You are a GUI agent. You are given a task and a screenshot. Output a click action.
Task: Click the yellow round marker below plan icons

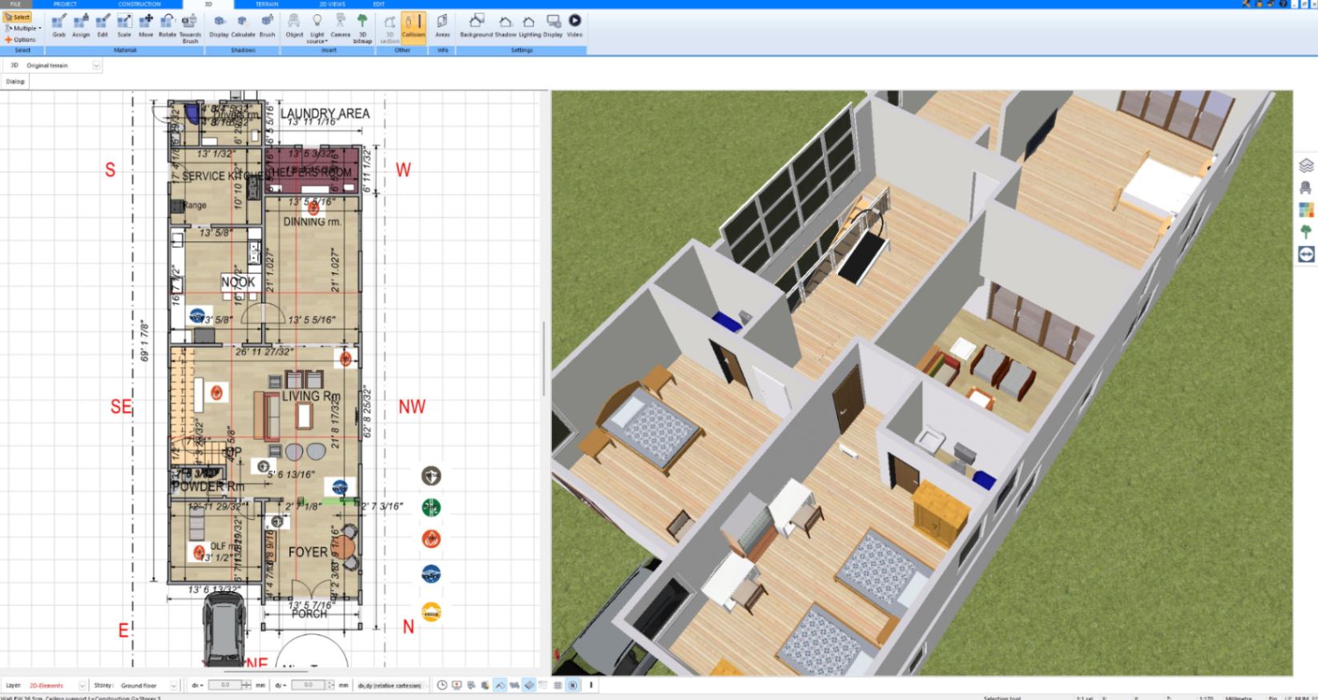[x=431, y=612]
